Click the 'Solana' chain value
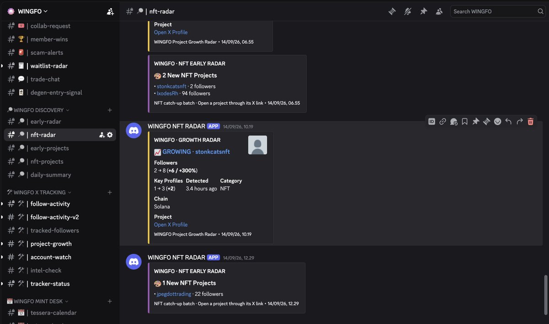549x324 pixels. pyautogui.click(x=162, y=207)
